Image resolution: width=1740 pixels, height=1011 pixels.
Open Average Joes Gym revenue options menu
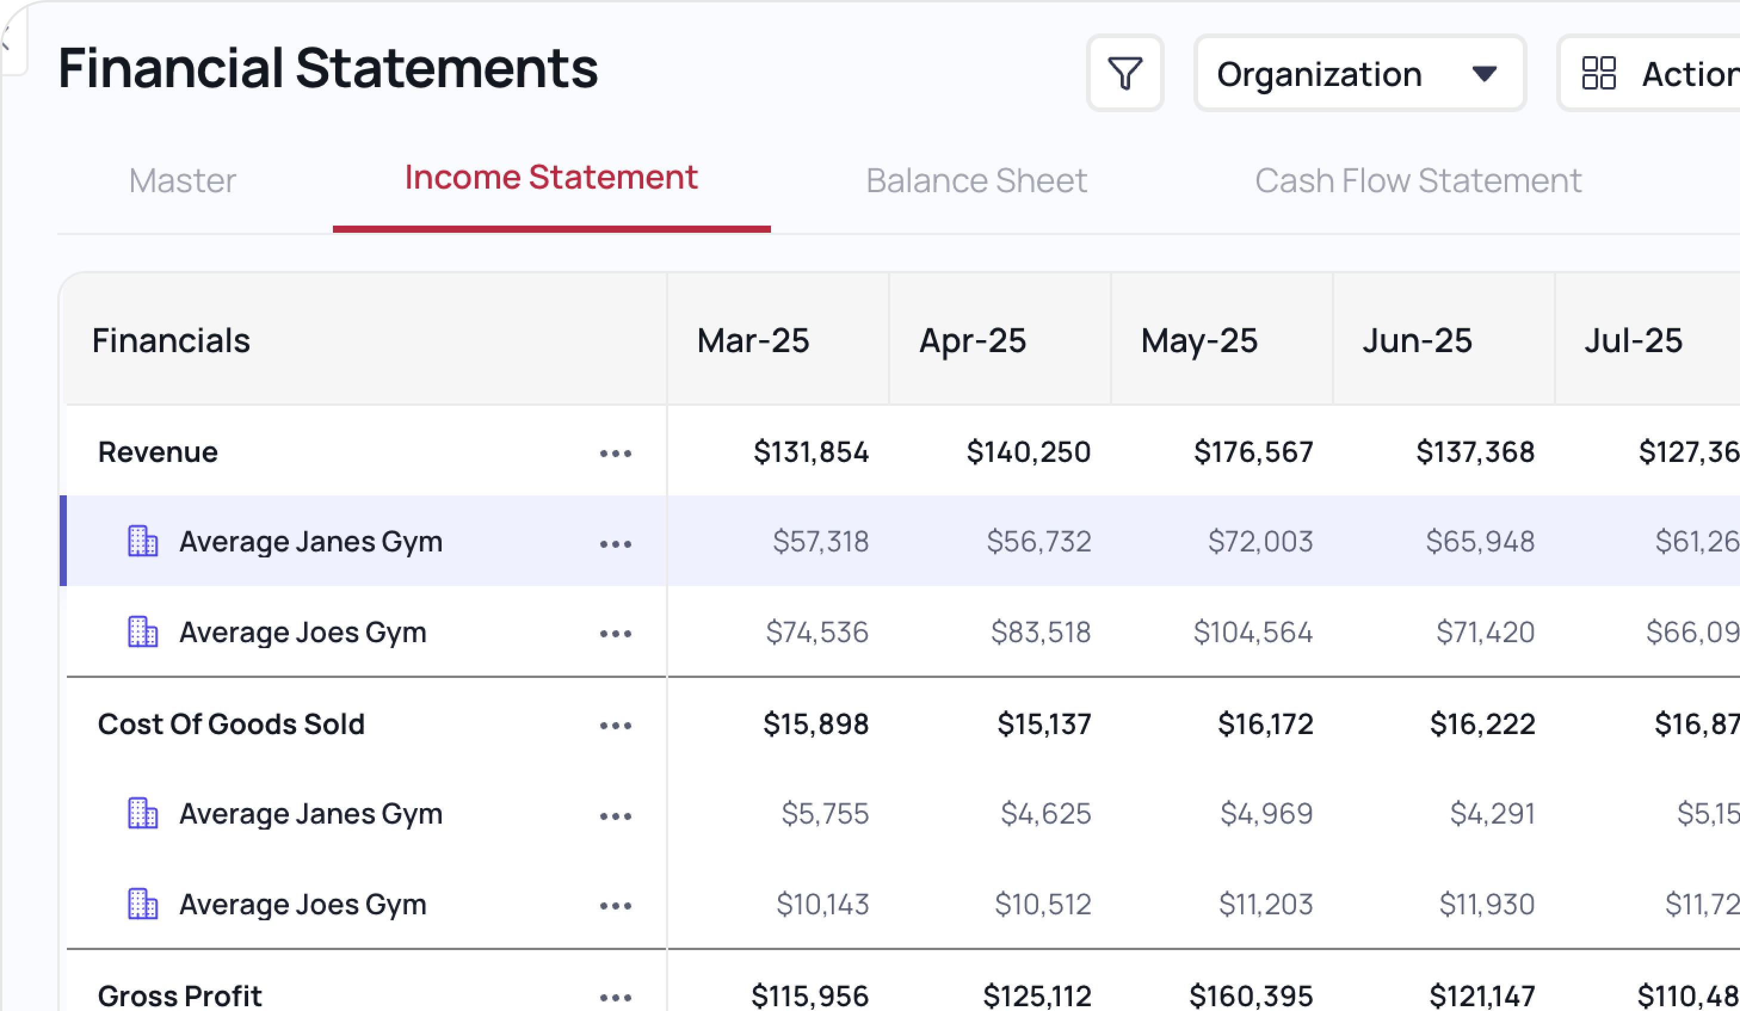coord(615,633)
